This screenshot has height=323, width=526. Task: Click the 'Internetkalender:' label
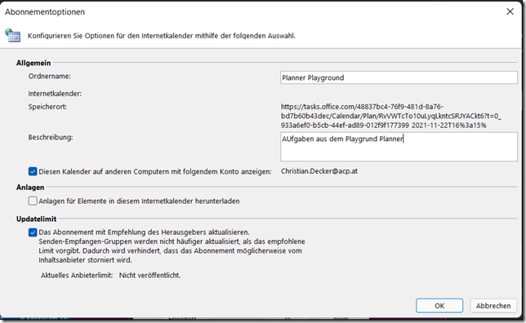[55, 94]
